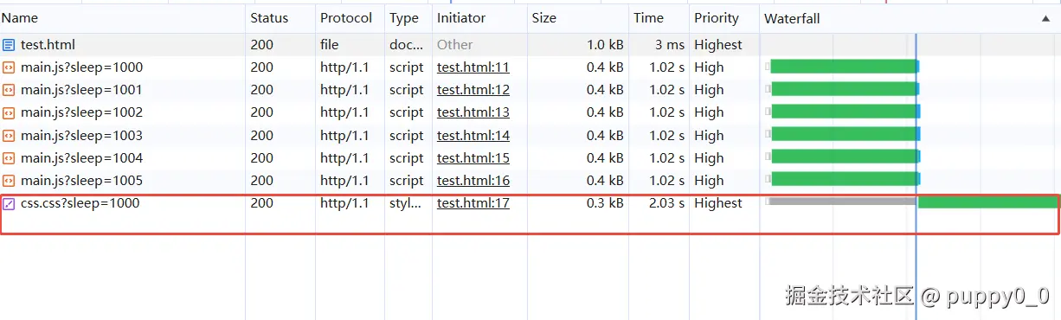Open initiator link test.html:14
The height and width of the screenshot is (320, 1061).
[x=473, y=136]
